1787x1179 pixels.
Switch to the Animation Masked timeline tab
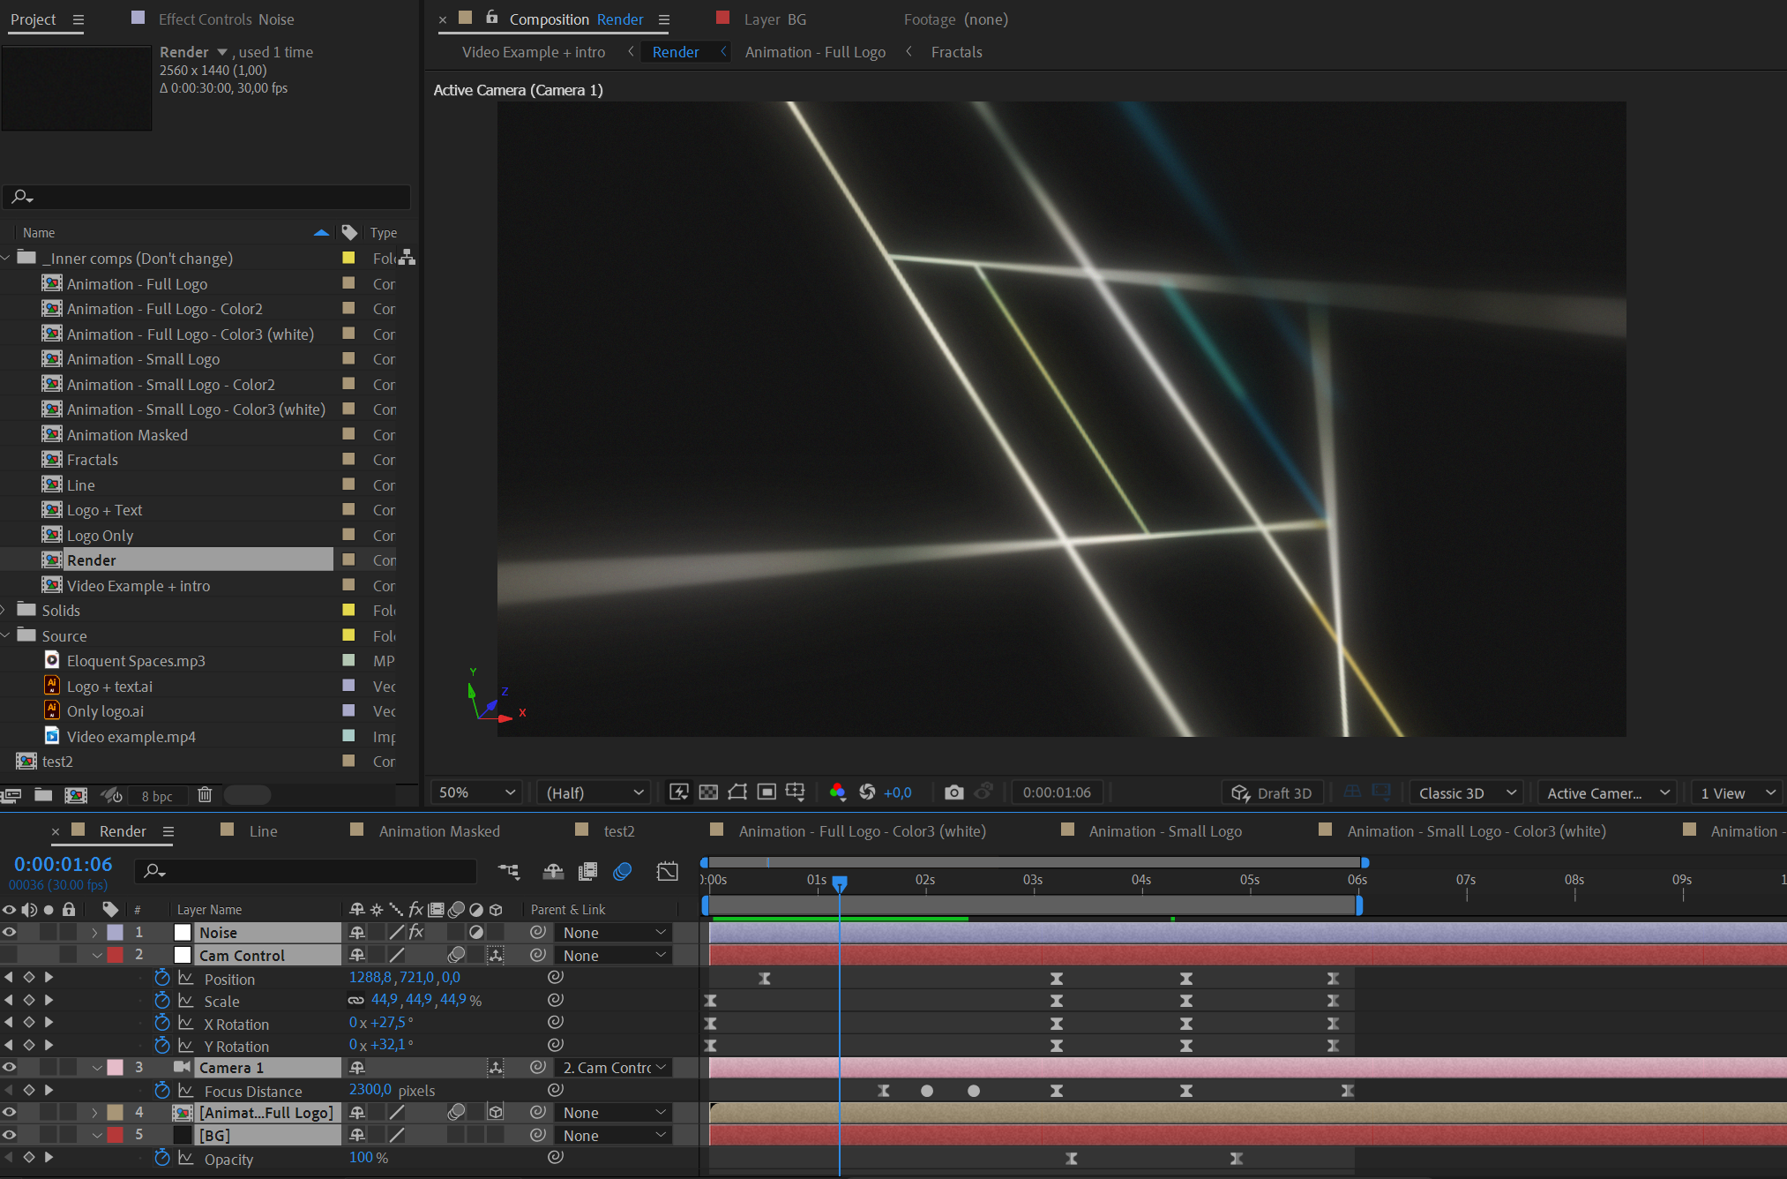(438, 831)
